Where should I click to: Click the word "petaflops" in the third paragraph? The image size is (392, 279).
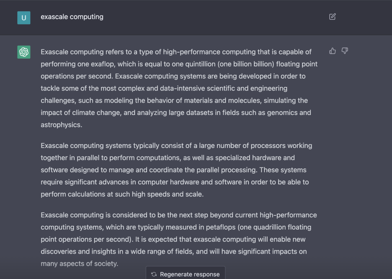[x=220, y=227]
